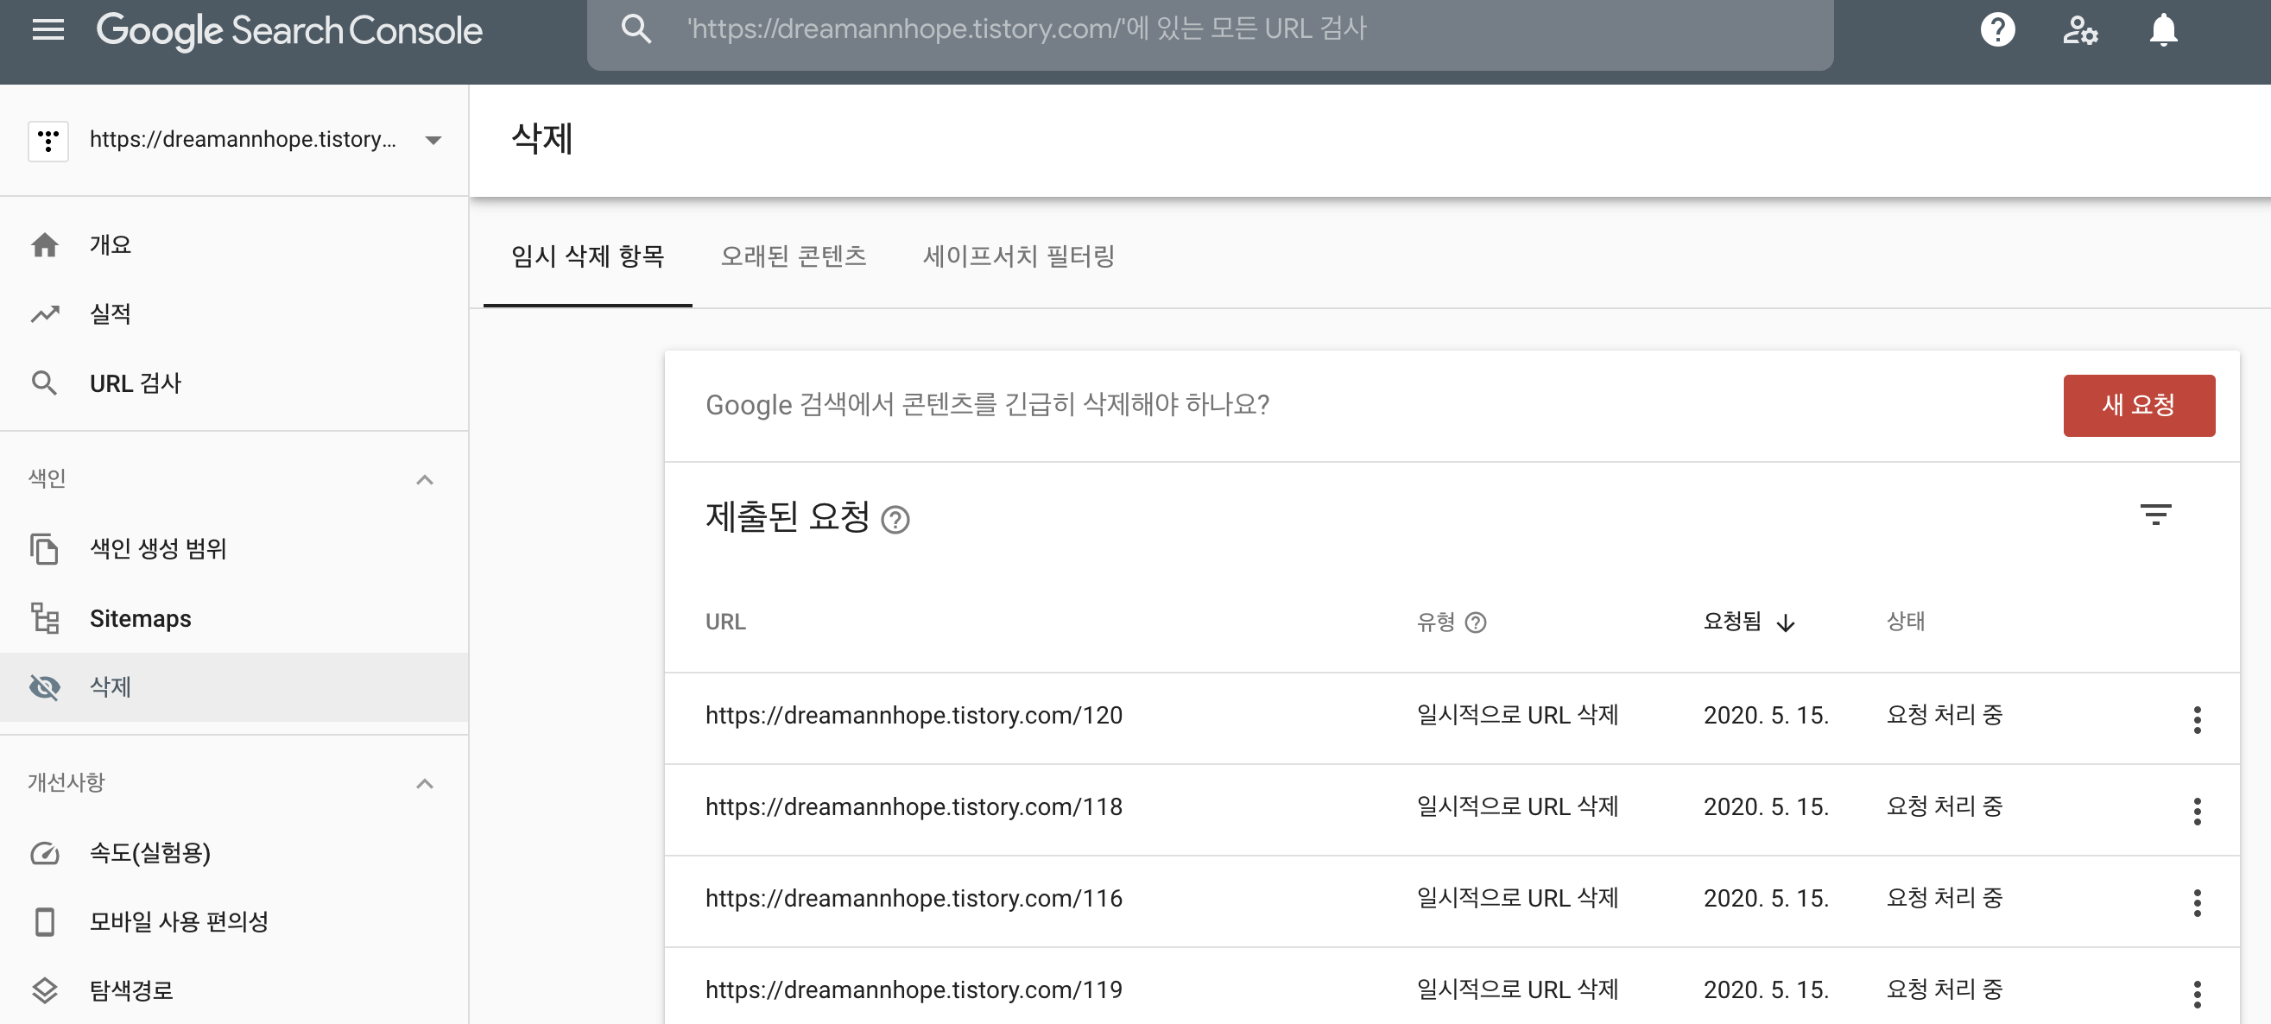Screen dimensions: 2271x1024
Task: Select URL dreamannhope.tistory.com/116
Action: [x=914, y=898]
